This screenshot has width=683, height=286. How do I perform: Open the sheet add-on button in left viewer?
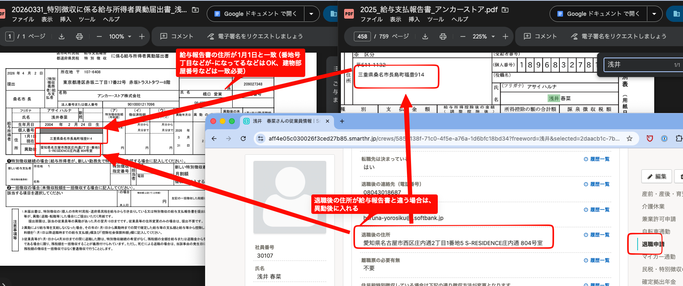(x=332, y=14)
